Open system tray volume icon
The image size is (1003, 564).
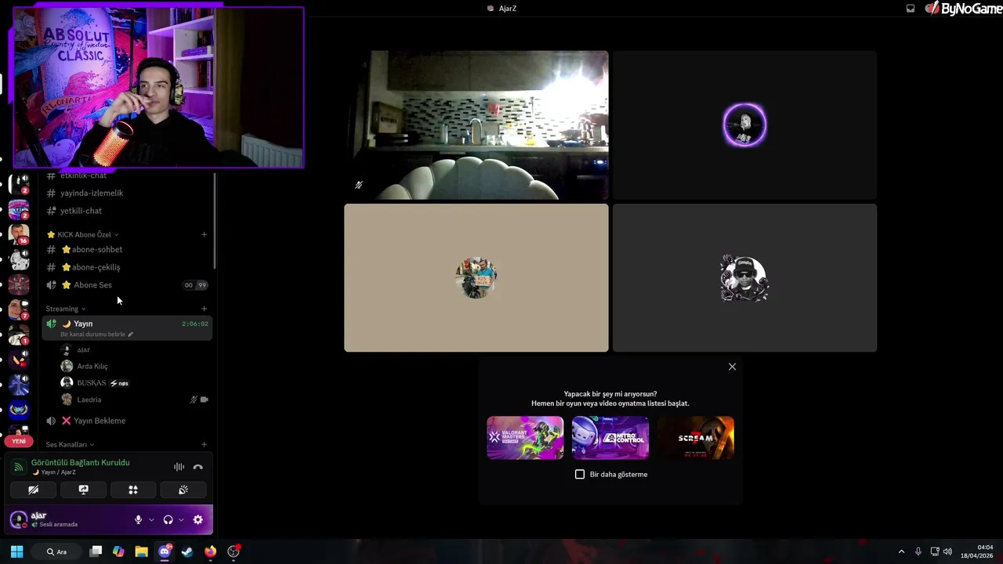click(x=947, y=551)
